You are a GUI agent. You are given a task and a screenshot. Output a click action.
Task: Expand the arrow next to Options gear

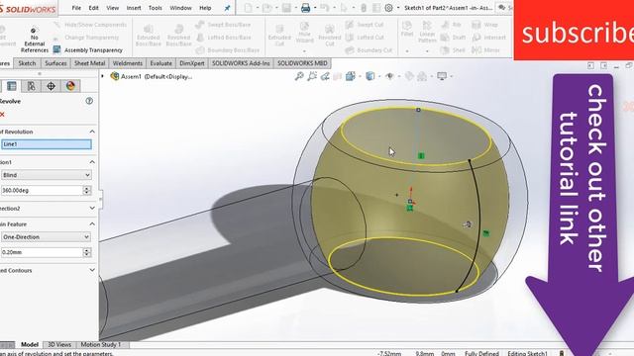[x=398, y=8]
